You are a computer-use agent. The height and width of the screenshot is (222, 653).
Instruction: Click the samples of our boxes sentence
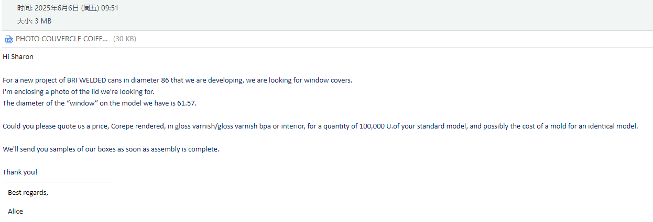point(111,149)
